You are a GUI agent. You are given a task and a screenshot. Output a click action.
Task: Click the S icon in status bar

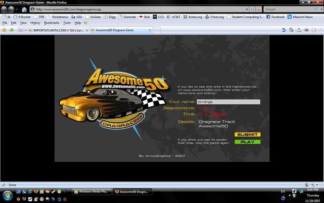pos(307,185)
